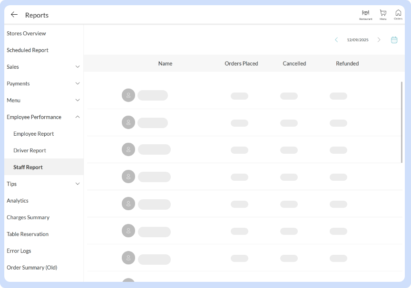Expand the Menu reports section
The image size is (411, 288).
click(x=78, y=100)
